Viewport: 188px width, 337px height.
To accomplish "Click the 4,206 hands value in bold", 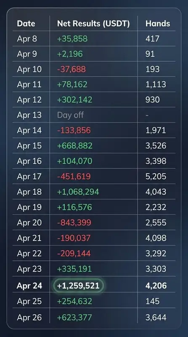I will pos(156,286).
